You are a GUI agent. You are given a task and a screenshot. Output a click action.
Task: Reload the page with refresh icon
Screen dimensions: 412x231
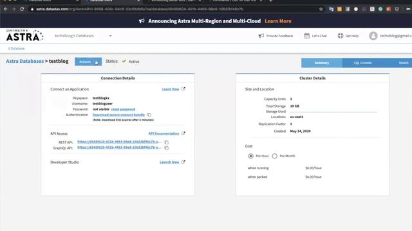click(22, 9)
